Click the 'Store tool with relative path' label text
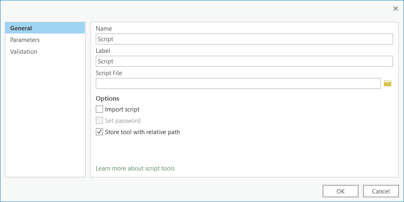This screenshot has height=202, width=404. click(142, 132)
